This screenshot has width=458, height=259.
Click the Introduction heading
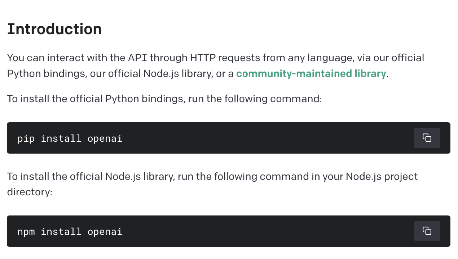point(54,29)
